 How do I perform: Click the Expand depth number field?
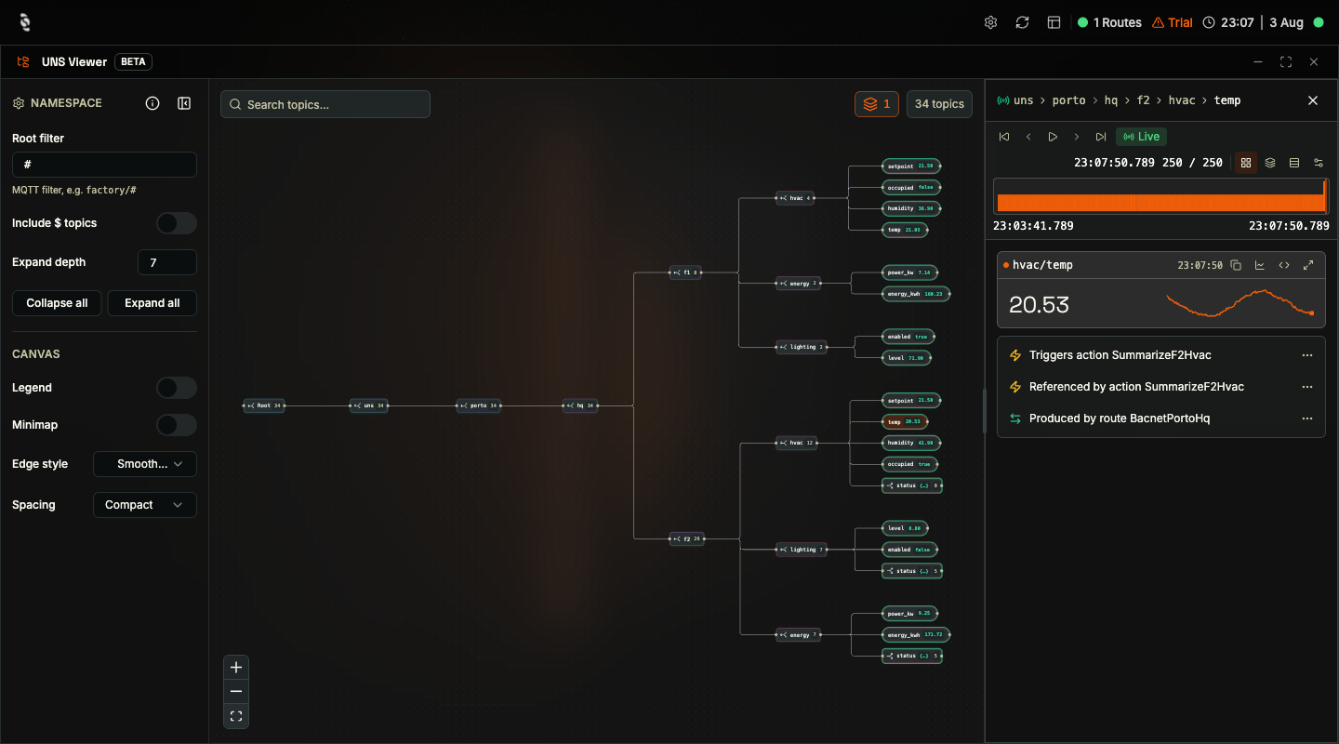click(167, 262)
